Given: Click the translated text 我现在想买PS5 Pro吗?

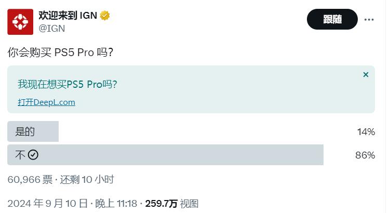Looking at the screenshot, I should pyautogui.click(x=67, y=84).
